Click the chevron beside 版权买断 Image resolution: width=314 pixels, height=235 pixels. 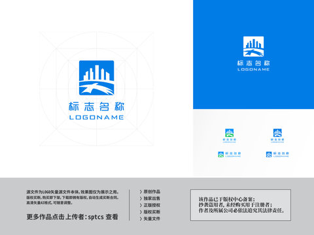click(x=141, y=212)
